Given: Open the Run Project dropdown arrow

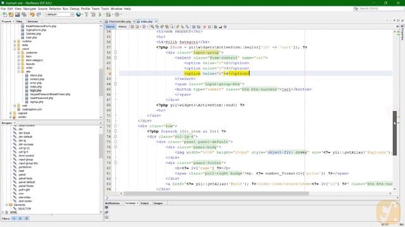Looking at the screenshot, I should (104, 15).
